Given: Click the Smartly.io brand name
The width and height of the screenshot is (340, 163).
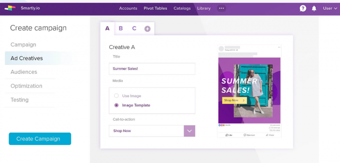Looking at the screenshot, I should 31,8.
